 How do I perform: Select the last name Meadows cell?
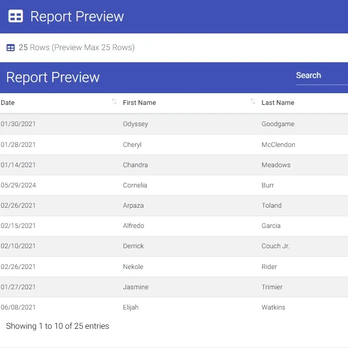point(276,165)
